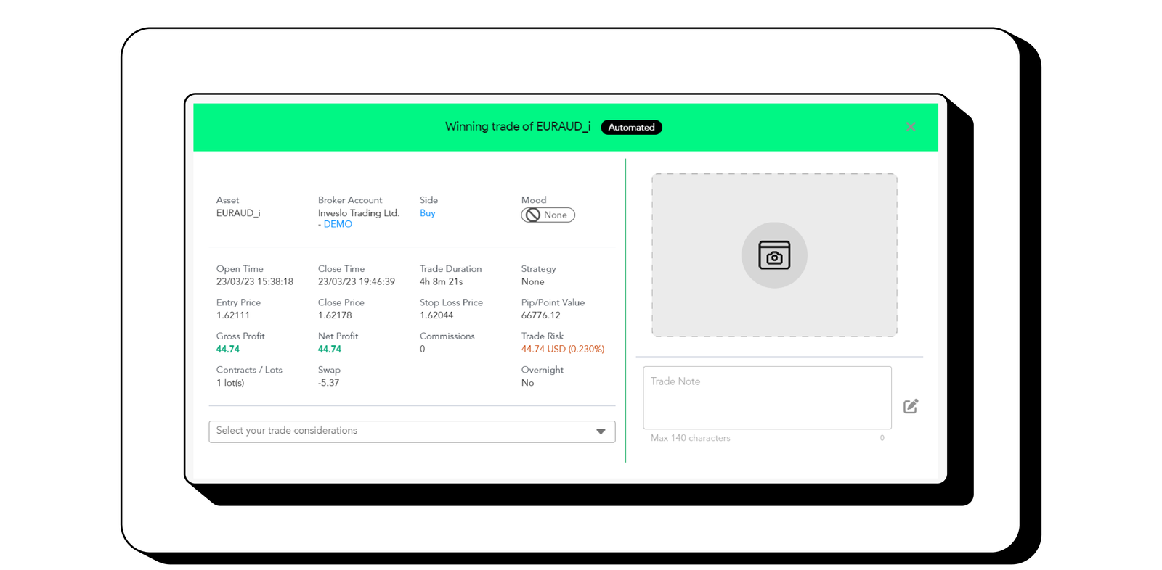Screen dimensions: 1162x570
Task: Click the Entry Price 1.62111 value
Action: point(232,315)
